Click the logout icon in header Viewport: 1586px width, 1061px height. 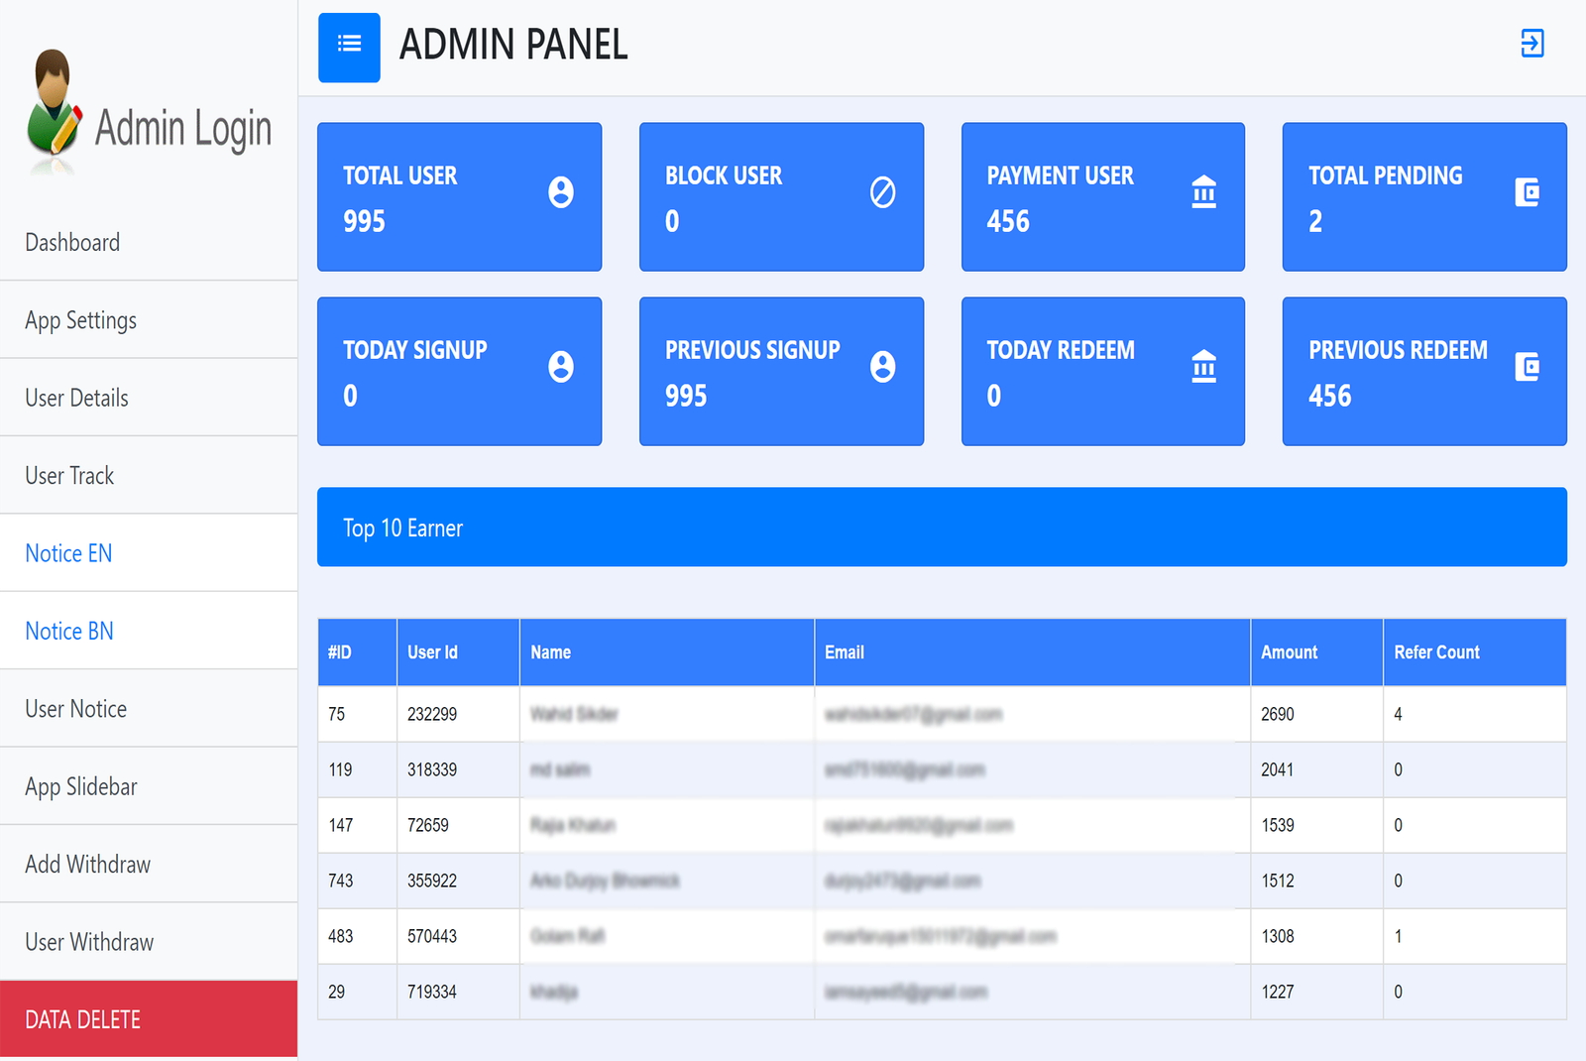point(1531,44)
